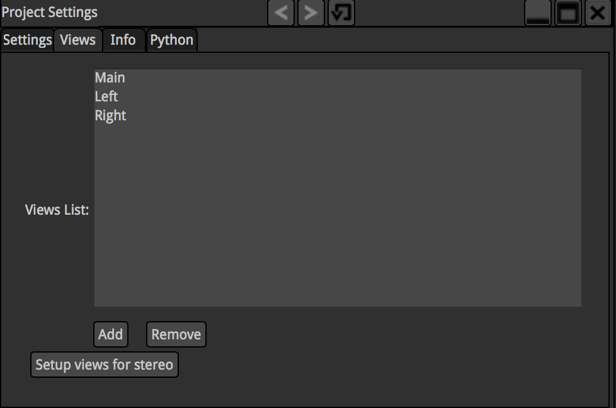Image resolution: width=616 pixels, height=408 pixels.
Task: Select the Main view in list
Action: click(110, 77)
